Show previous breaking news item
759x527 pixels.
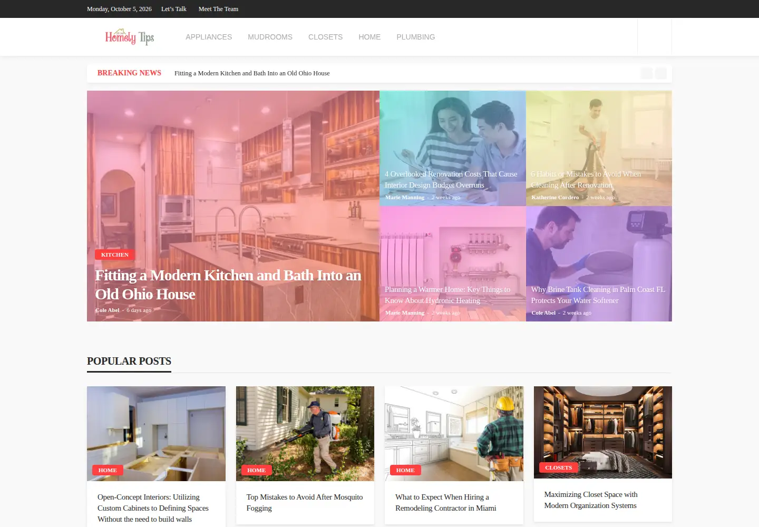[647, 73]
